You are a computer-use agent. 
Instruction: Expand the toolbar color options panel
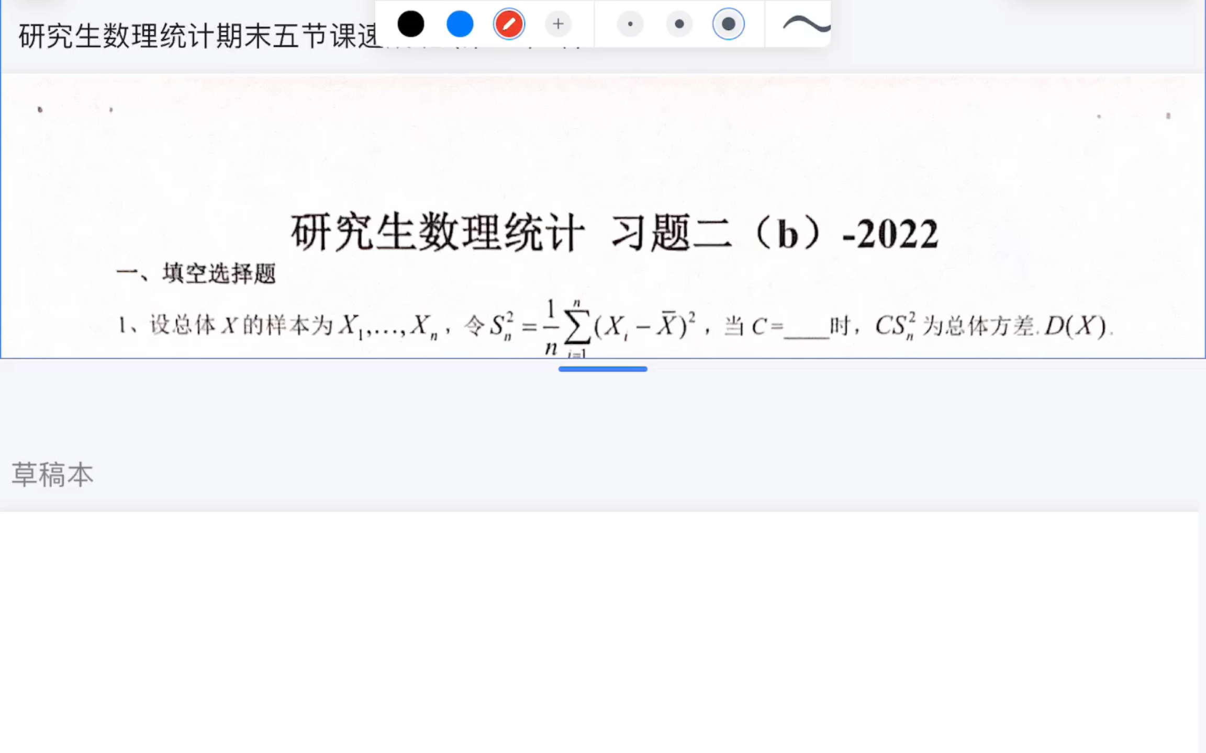556,24
